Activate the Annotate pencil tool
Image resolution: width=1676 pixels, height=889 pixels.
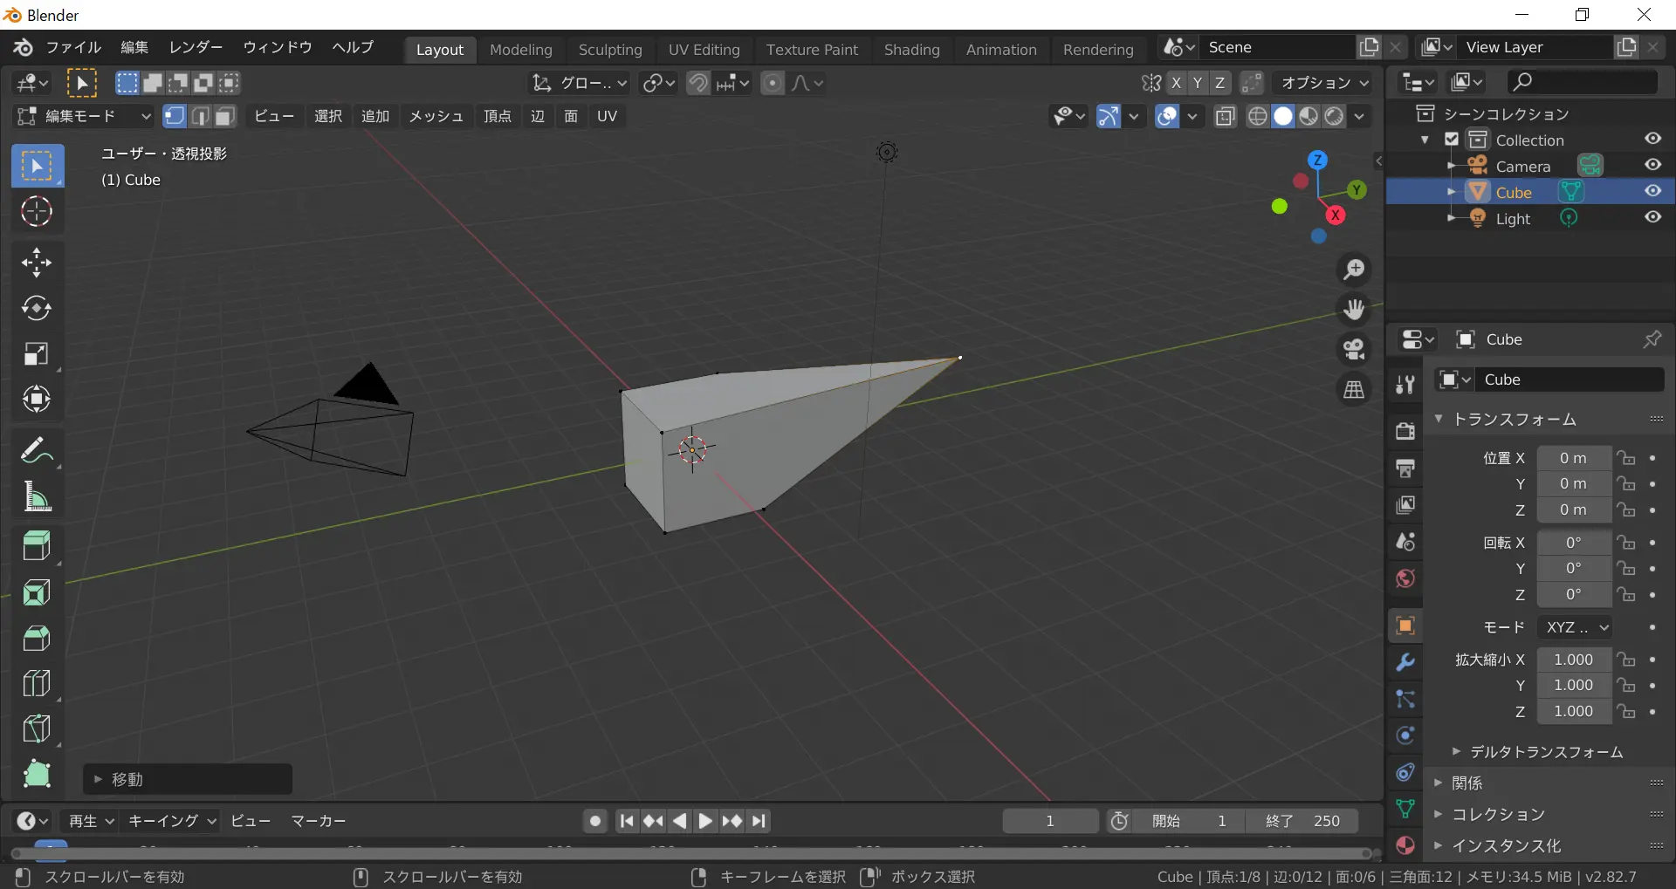pos(37,451)
